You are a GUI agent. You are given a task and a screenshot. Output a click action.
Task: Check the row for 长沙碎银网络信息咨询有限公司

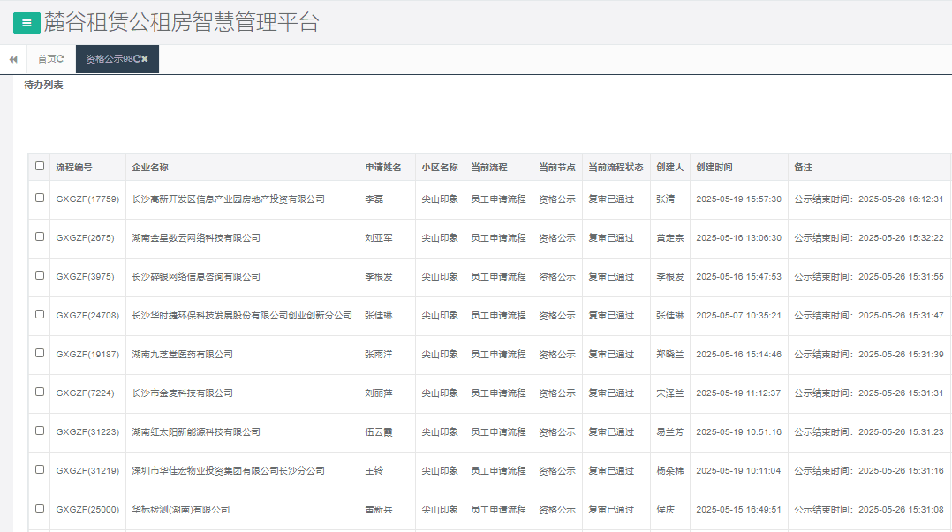pos(38,276)
